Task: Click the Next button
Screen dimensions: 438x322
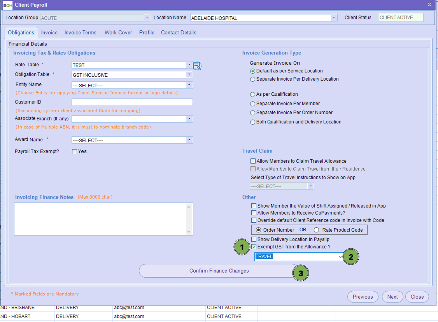Action: (392, 297)
